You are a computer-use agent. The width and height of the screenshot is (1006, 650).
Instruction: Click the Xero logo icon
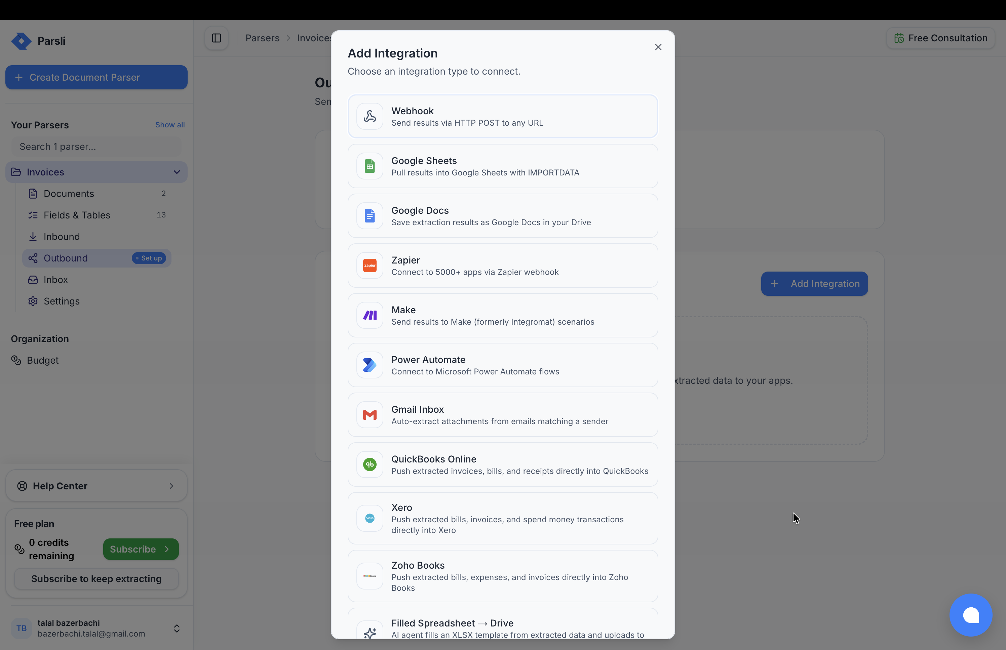(370, 518)
